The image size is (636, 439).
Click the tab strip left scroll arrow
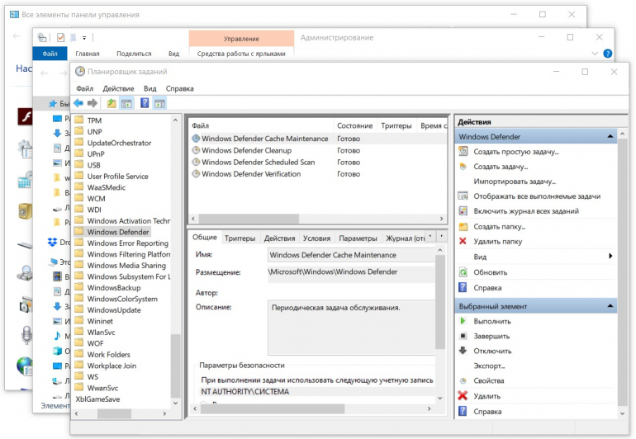tap(430, 236)
